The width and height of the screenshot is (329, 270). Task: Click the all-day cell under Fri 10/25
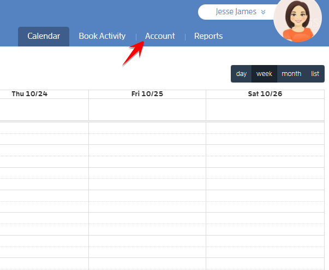coord(147,109)
